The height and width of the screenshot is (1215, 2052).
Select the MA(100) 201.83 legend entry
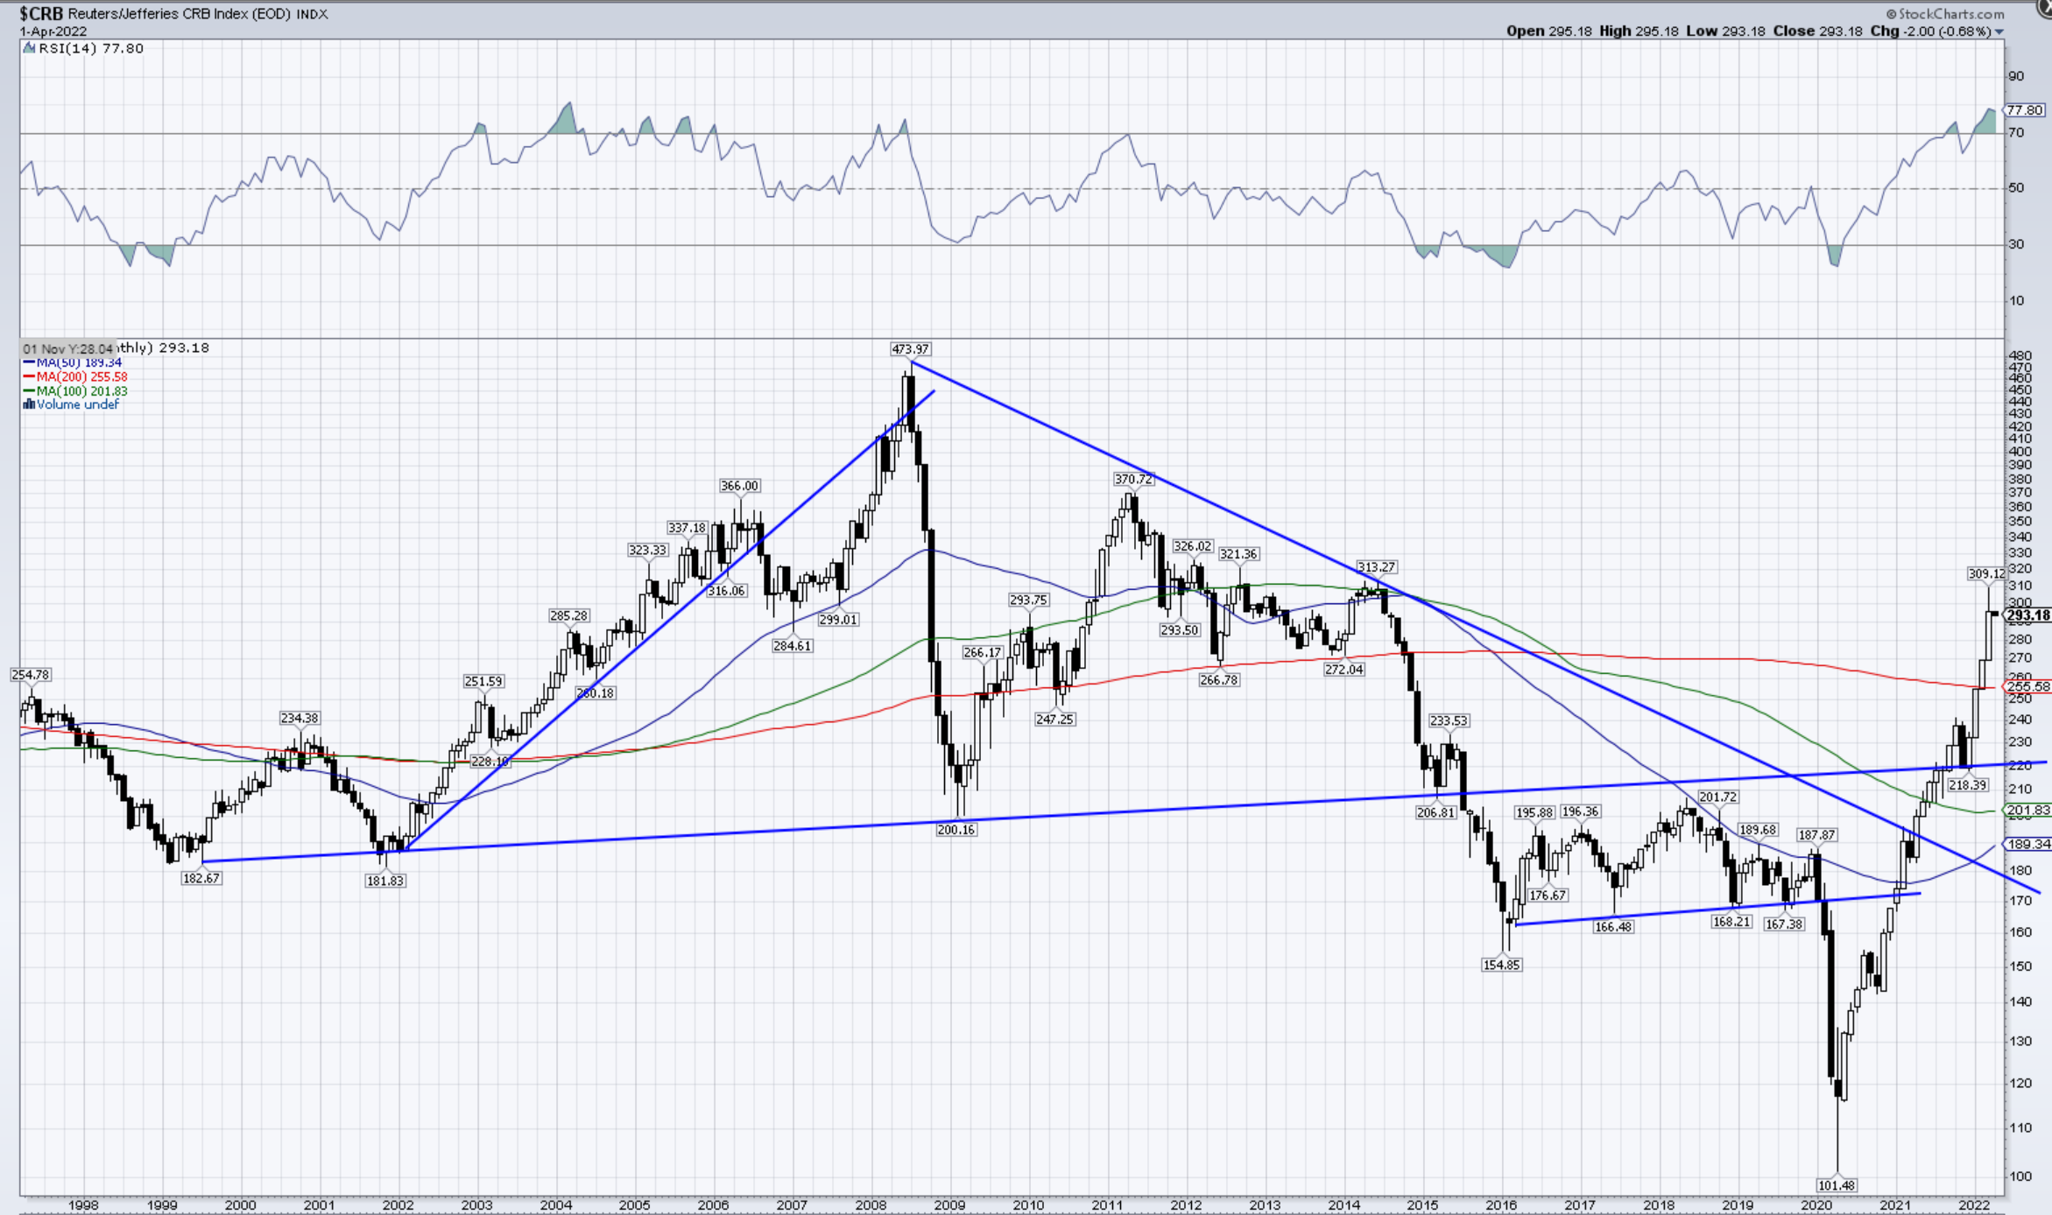click(x=81, y=391)
